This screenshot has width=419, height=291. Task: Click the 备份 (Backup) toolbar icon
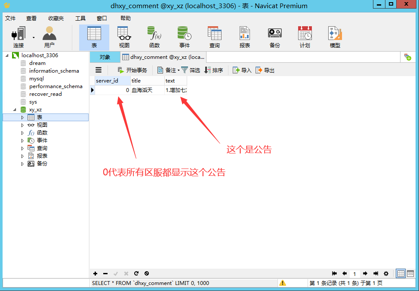coord(274,37)
